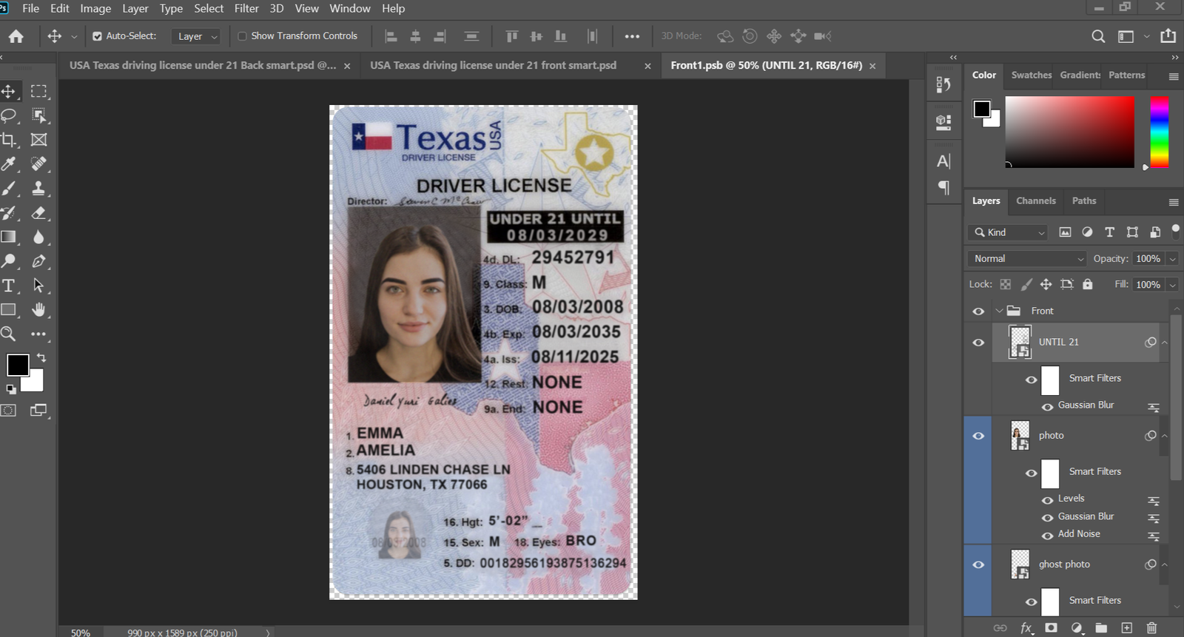Click the foreground color swatch in toolbox
Viewport: 1184px width, 637px height.
coord(18,365)
